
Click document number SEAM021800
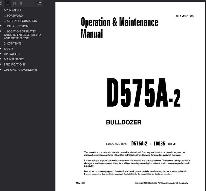[x=185, y=16]
